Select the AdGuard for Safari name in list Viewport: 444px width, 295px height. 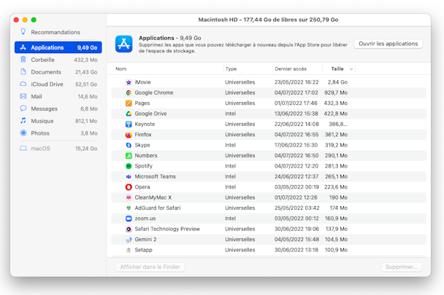(158, 208)
